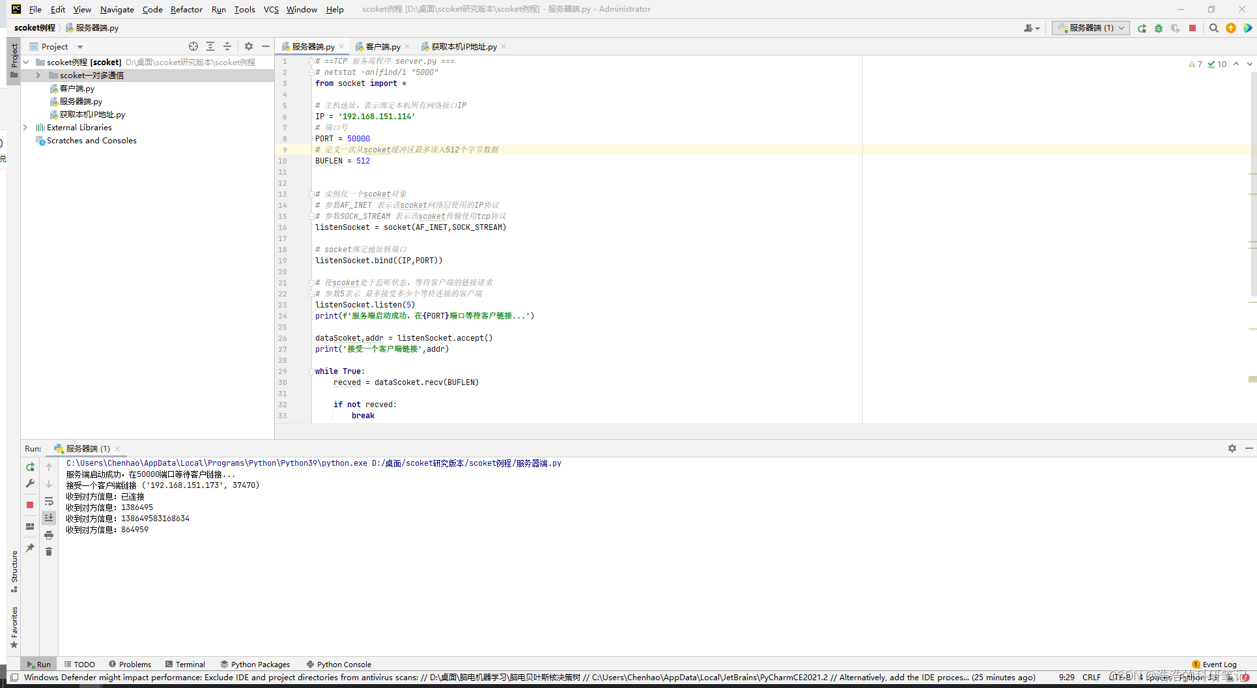
Task: Toggle scroll to end in Run console
Action: point(49,518)
